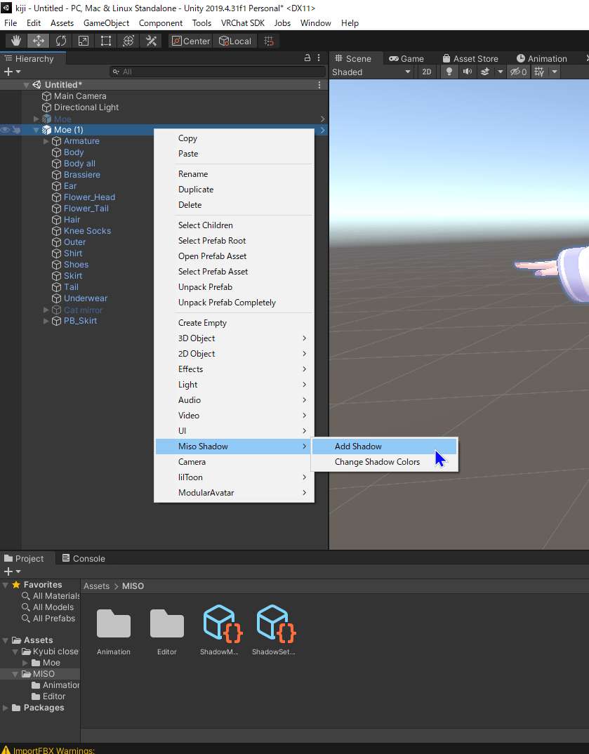The height and width of the screenshot is (754, 589).
Task: Open Shaded draw mode dropdown
Action: (371, 72)
